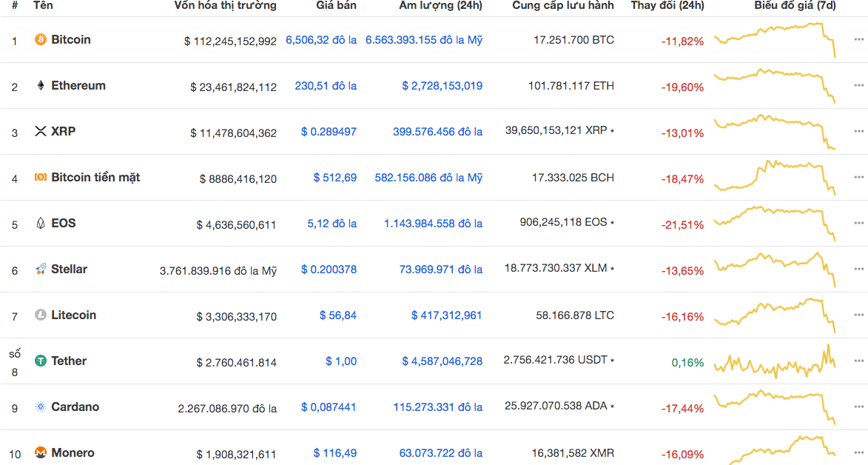This screenshot has height=465, width=868.
Task: Click Litecoin volume $ 417,312,961
Action: [447, 315]
